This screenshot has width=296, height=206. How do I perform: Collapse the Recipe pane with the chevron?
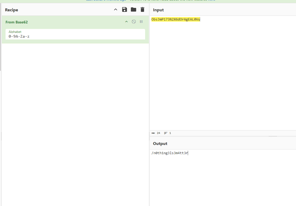click(x=115, y=10)
